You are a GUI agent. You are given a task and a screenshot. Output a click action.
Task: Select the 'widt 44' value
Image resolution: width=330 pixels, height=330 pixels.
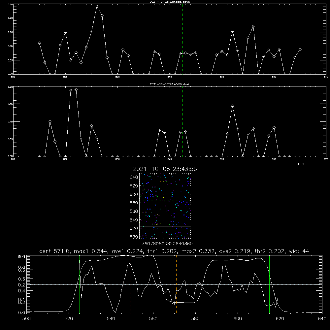pyautogui.click(x=299, y=251)
